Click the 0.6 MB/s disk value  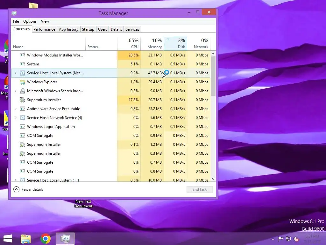pyautogui.click(x=178, y=55)
